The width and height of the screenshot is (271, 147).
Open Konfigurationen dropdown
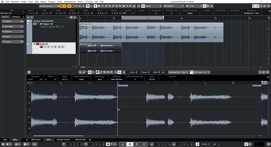(x=48, y=6)
